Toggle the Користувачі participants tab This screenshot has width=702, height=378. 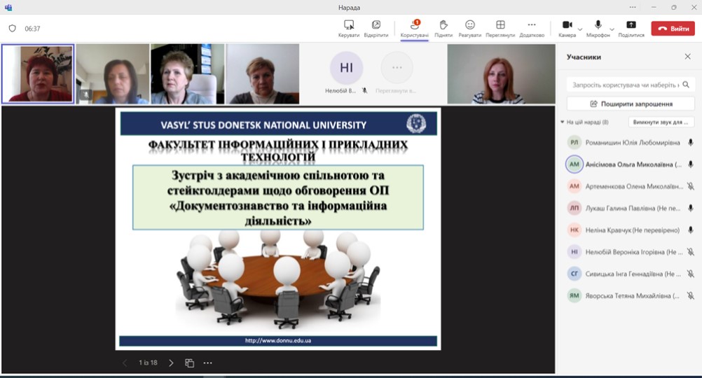coord(414,27)
